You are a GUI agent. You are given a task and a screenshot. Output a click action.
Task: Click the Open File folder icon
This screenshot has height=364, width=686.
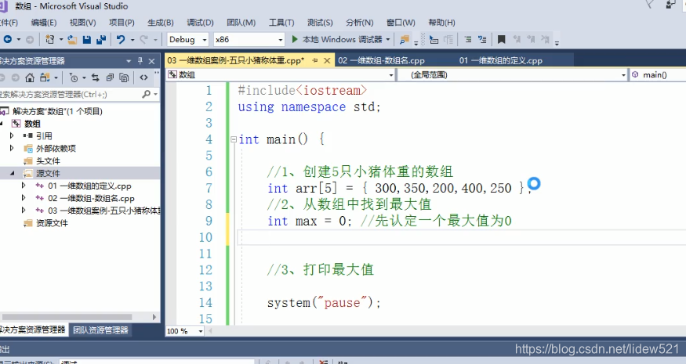[73, 40]
